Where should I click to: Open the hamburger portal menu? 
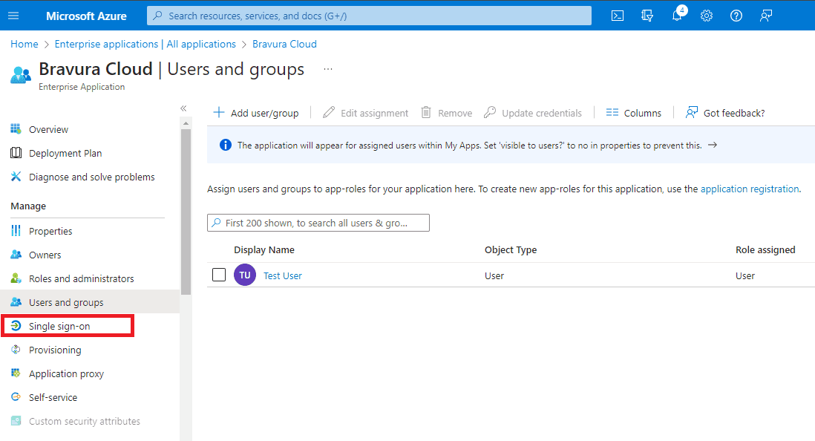coord(13,16)
